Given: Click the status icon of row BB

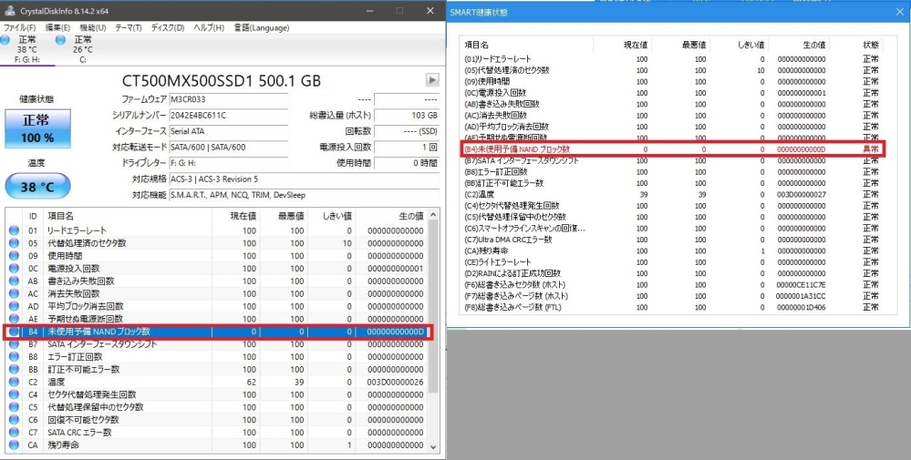Looking at the screenshot, I should point(14,369).
